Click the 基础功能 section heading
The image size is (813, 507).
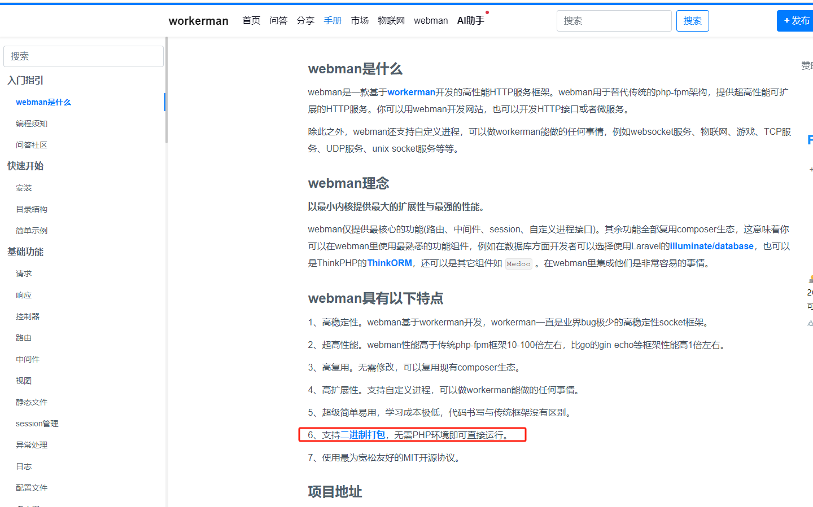25,252
